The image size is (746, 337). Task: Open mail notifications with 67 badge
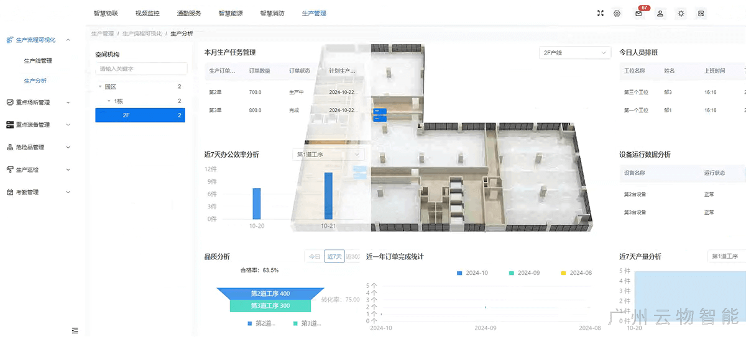coord(638,13)
